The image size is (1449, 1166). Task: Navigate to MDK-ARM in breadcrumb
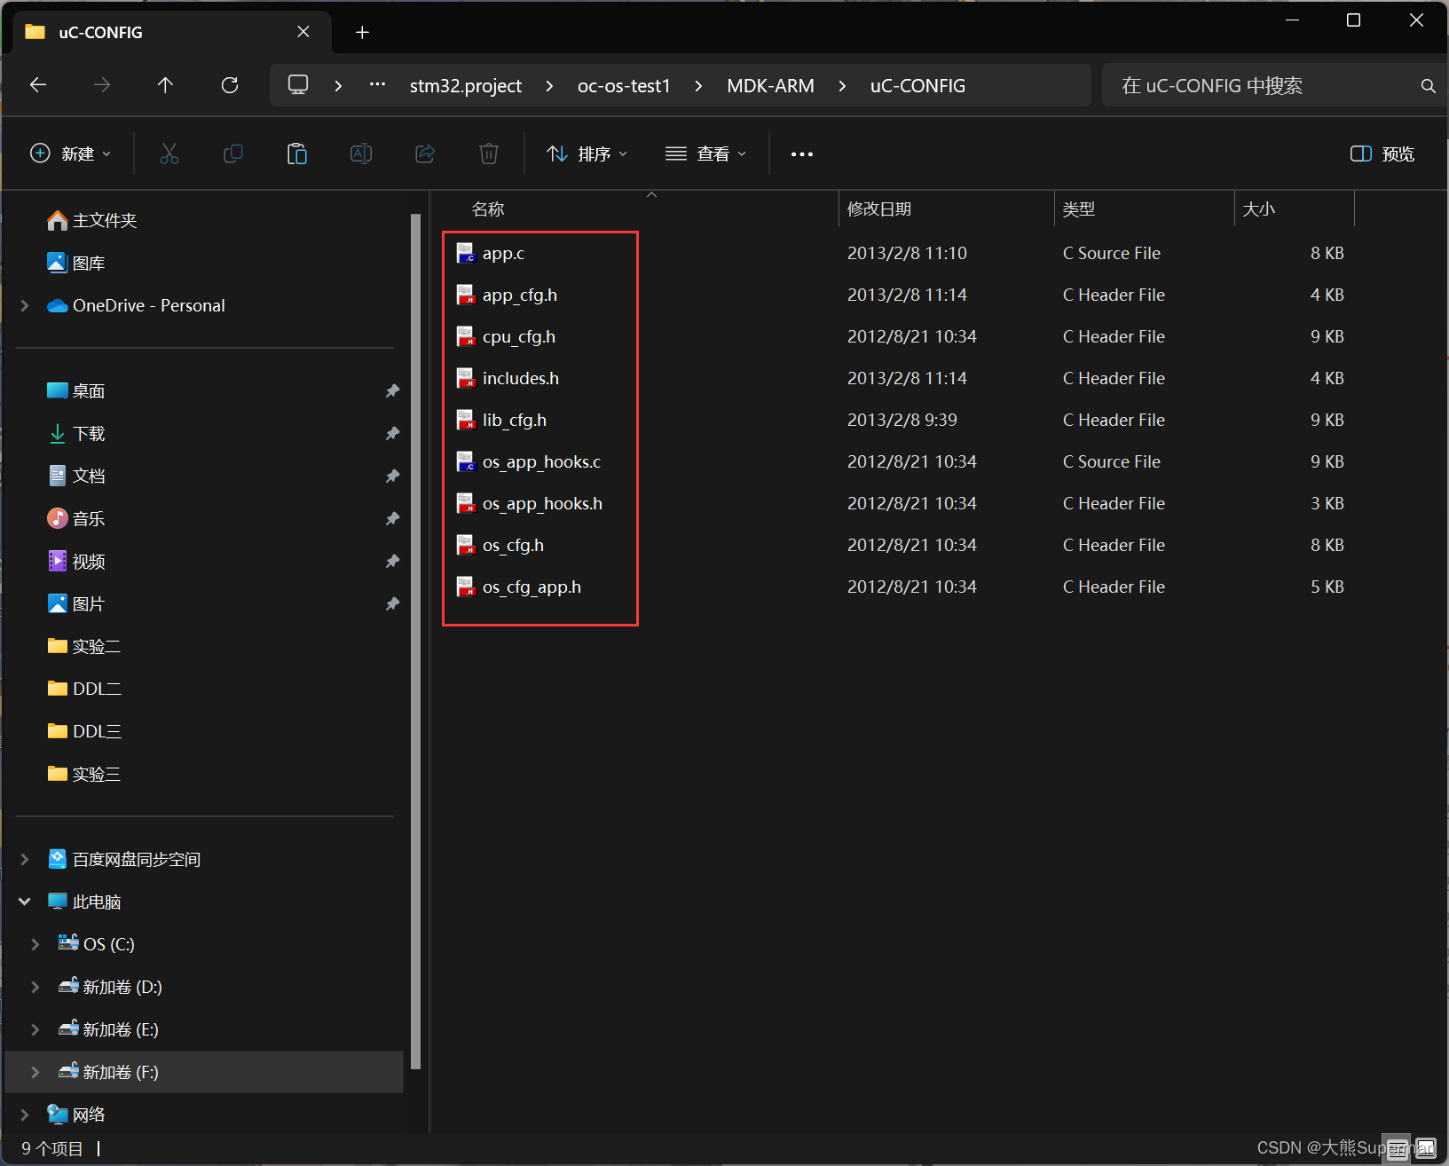(770, 86)
